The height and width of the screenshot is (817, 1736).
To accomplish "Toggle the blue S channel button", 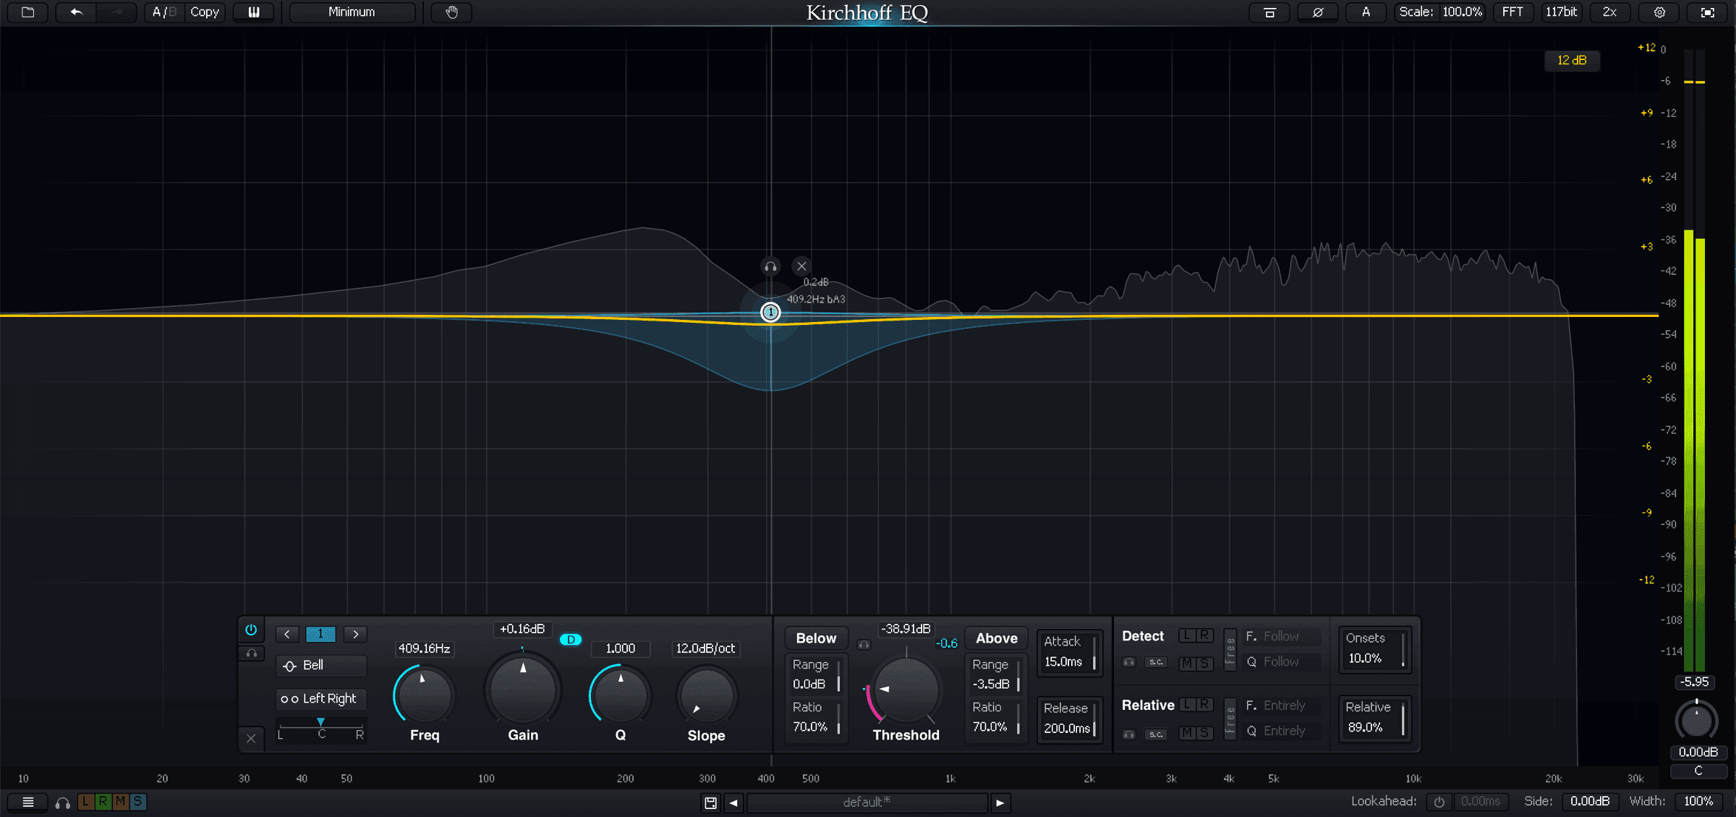I will 138,802.
